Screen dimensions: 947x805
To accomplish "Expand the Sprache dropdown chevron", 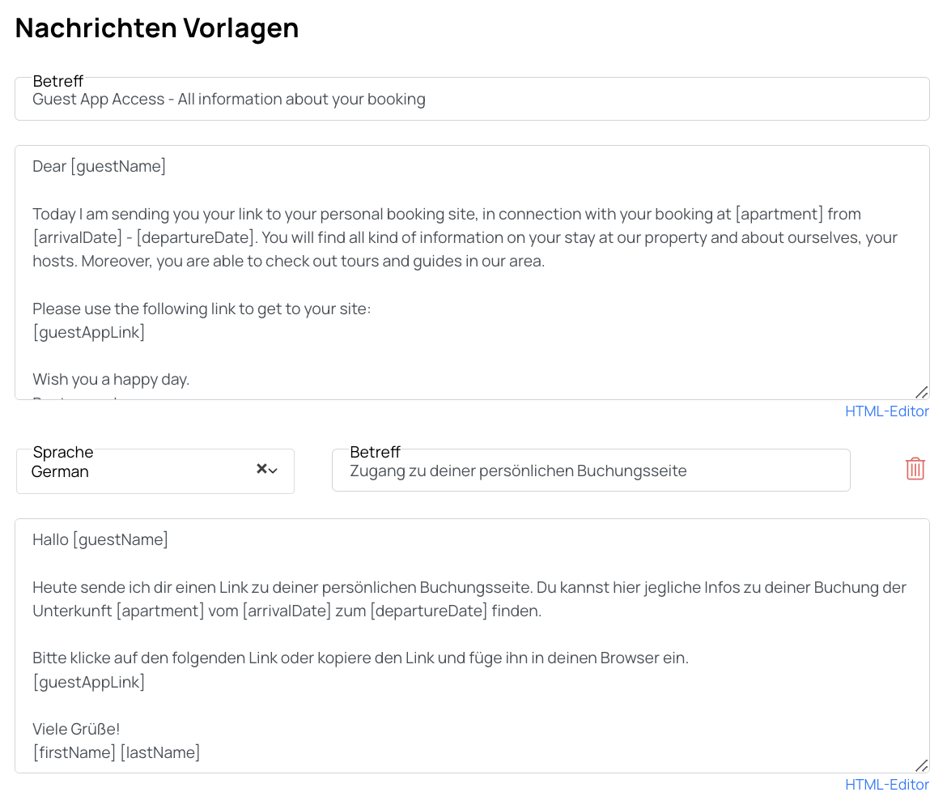I will pos(273,471).
